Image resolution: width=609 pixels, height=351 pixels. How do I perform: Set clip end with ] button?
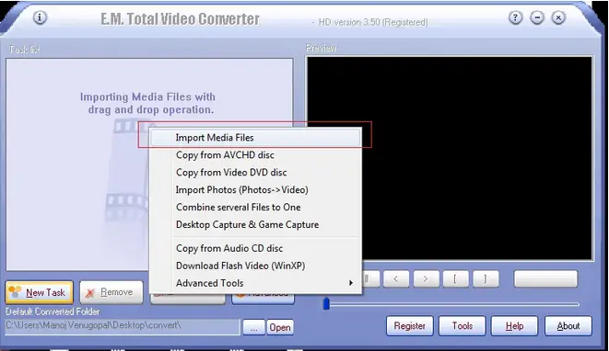(x=486, y=279)
